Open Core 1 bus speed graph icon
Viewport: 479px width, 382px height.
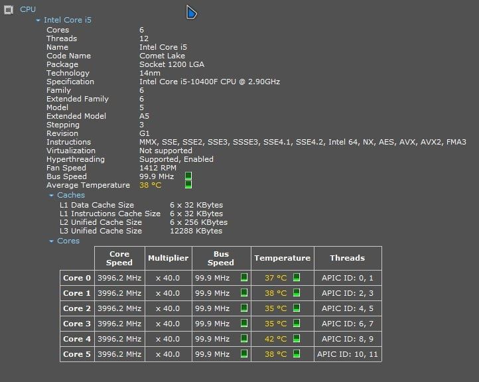(244, 292)
